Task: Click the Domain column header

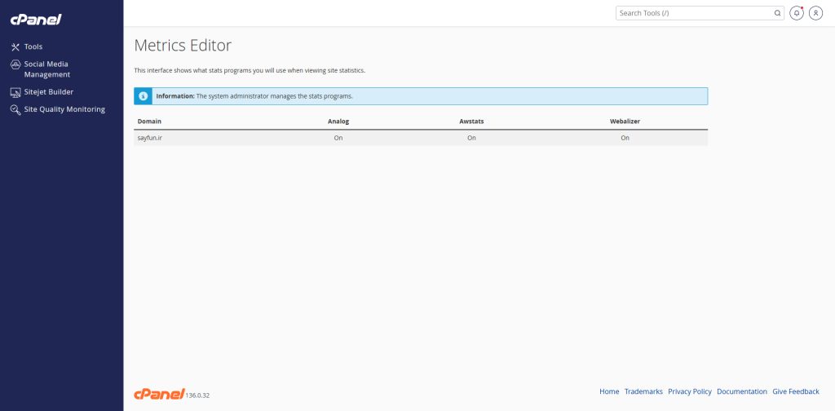Action: coord(149,122)
